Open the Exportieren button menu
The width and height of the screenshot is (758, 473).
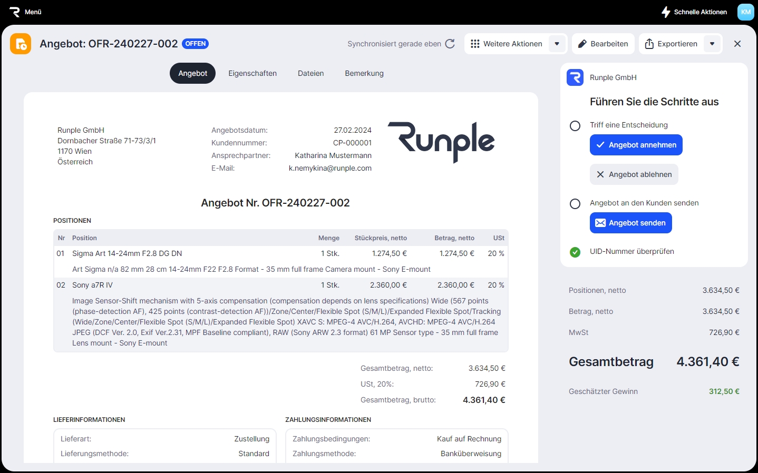671,44
